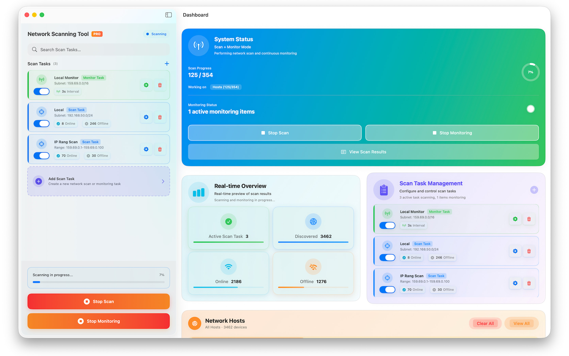Click the Hosts (125/354) working-on tag
569x356 pixels.
point(226,87)
